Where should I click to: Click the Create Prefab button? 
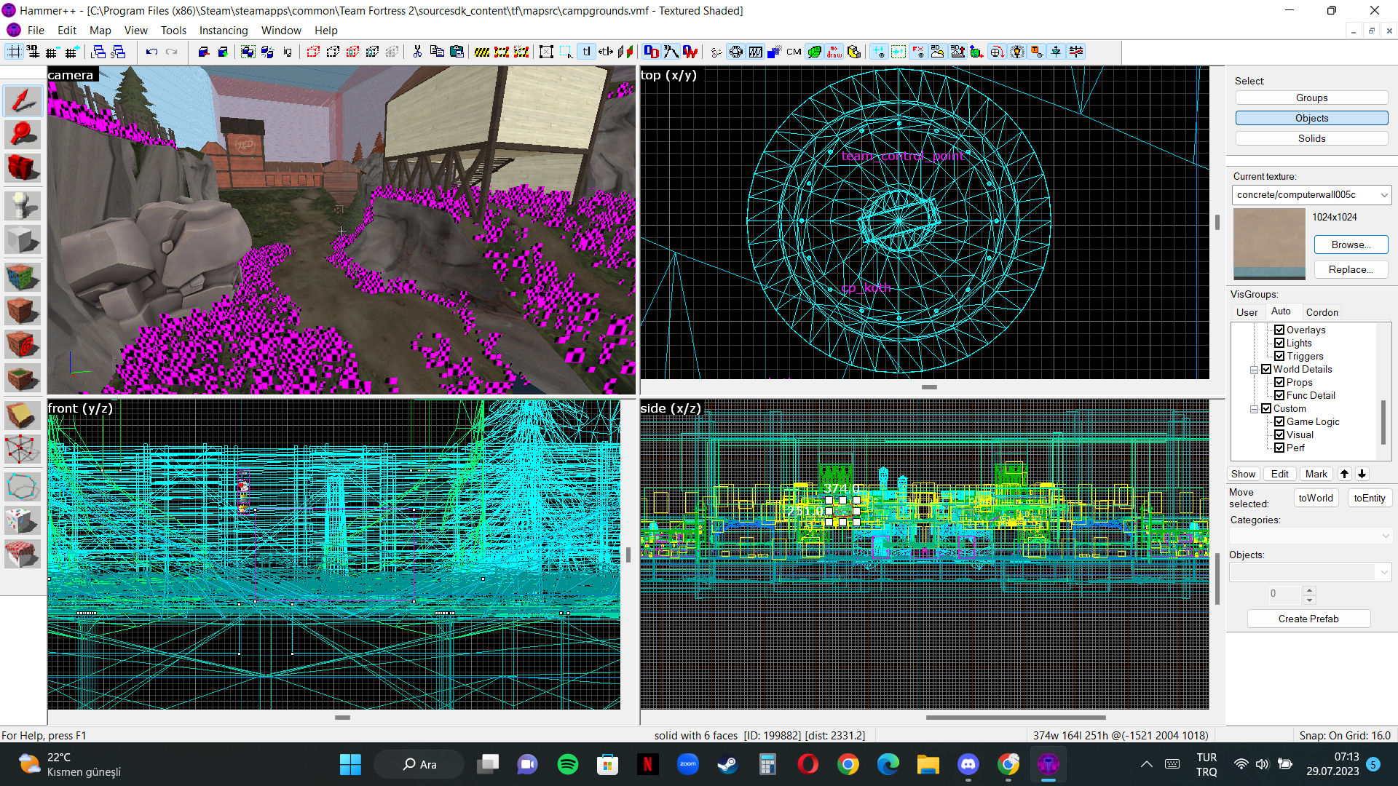coord(1308,619)
